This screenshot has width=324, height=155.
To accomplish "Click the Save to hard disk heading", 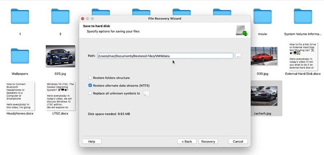I will 97,26.
